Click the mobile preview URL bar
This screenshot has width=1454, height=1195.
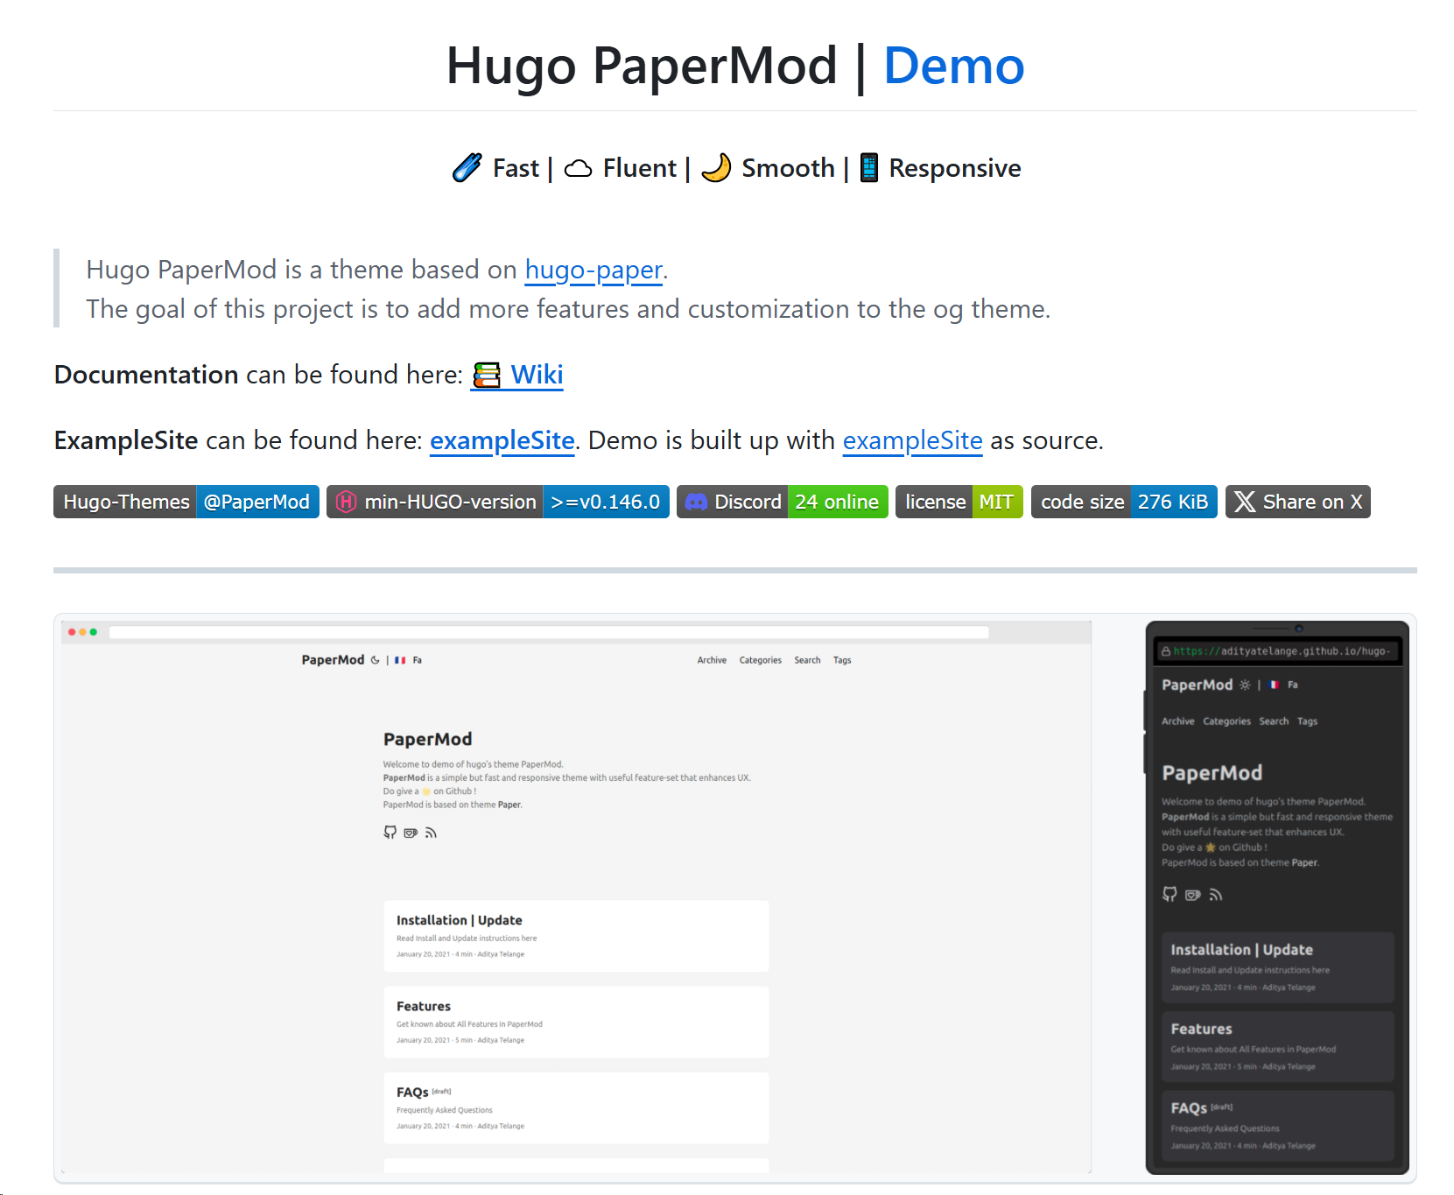(x=1277, y=651)
